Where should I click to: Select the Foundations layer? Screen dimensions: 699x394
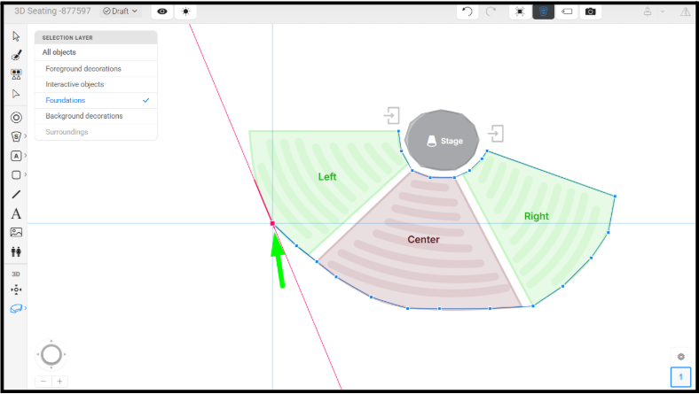96,100
